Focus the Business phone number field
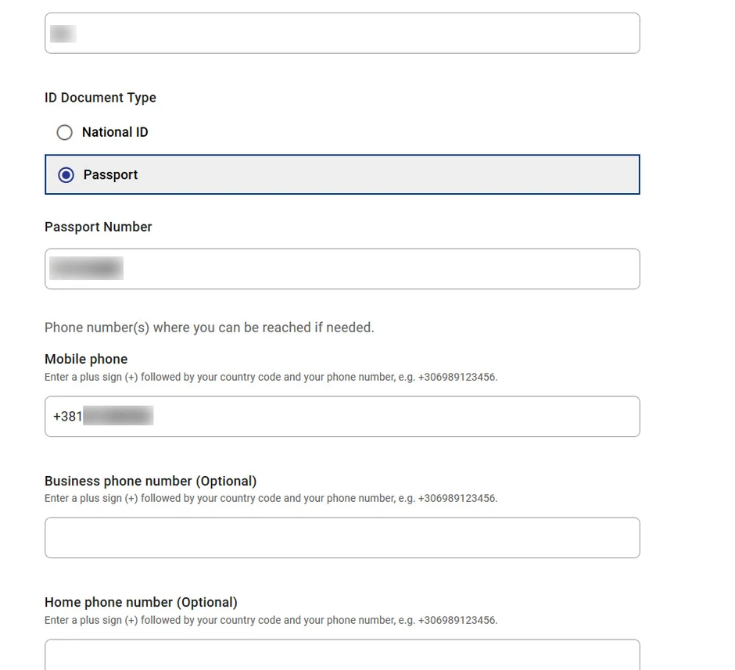Viewport: 735px width, 670px height. [x=342, y=538]
